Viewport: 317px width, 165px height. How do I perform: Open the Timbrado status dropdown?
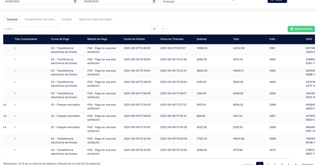(x=198, y=2)
